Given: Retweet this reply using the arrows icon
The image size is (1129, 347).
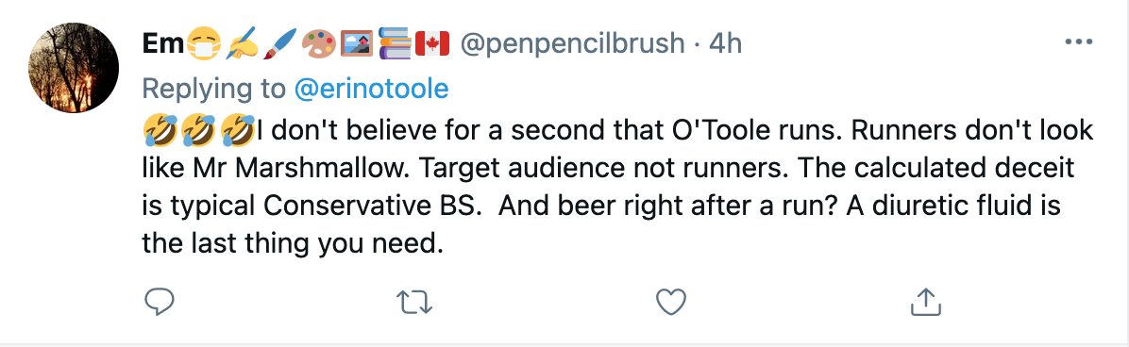Looking at the screenshot, I should pyautogui.click(x=415, y=302).
